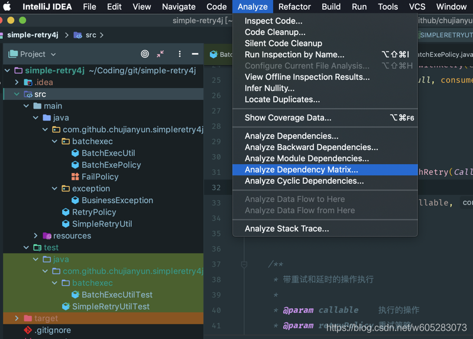Collapse the batchexec package under main

click(x=54, y=141)
